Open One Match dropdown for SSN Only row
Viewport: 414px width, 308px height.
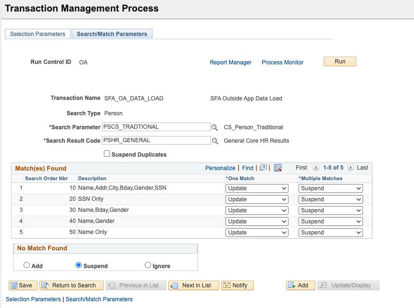[x=257, y=199]
